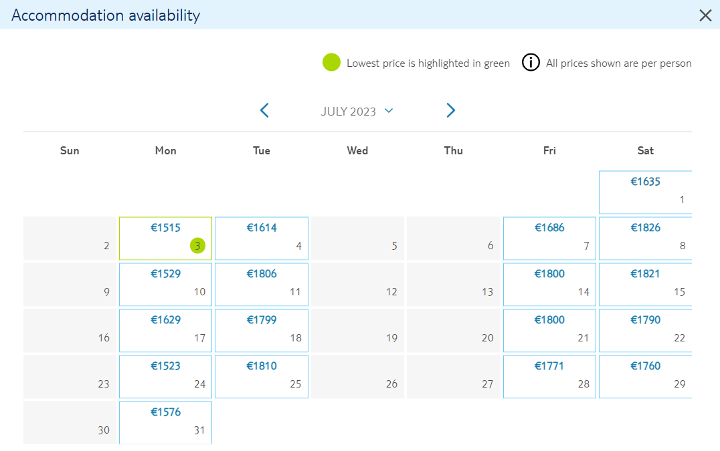The image size is (720, 451).
Task: Go to the previous month
Action: tap(264, 110)
